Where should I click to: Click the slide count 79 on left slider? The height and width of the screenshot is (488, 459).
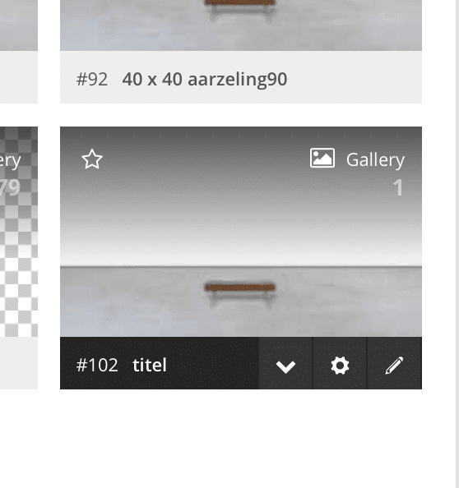coord(11,187)
